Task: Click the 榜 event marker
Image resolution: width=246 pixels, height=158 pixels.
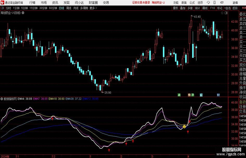Action: pyautogui.click(x=189, y=95)
